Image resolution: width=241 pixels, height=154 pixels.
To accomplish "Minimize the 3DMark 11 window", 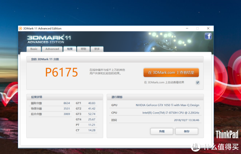I will pyautogui.click(x=187, y=28).
